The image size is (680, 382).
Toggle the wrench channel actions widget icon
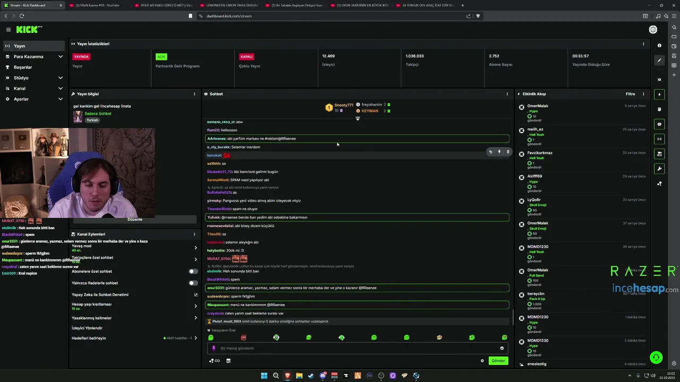point(659,169)
